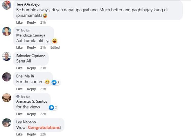
Task: Open Tere AArabejo's profile picture
Action: coord(7,5)
